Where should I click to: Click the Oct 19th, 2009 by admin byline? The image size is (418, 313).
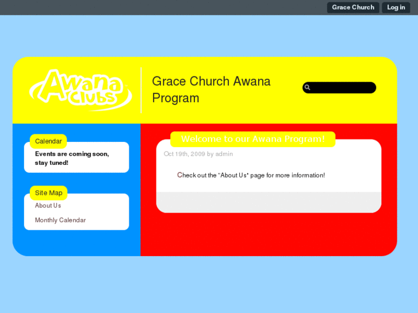click(198, 154)
